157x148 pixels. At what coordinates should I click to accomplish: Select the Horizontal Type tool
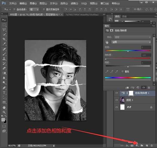[x=4, y=92]
